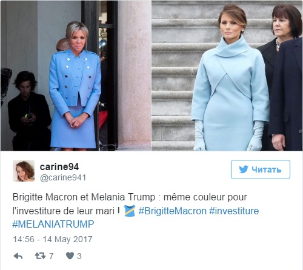Image resolution: width=303 pixels, height=270 pixels.
Task: Open the #investiture hashtag
Action: pos(234,211)
